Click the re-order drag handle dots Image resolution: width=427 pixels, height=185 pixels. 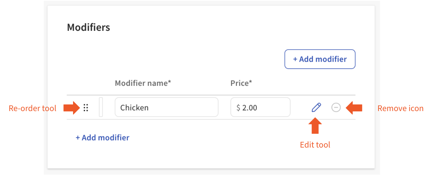click(x=86, y=107)
